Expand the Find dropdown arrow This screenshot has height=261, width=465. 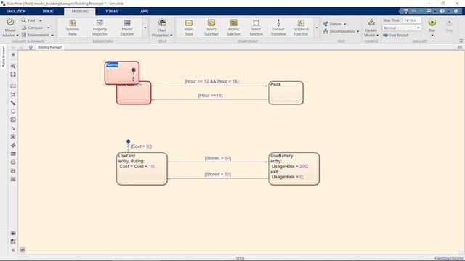tap(41, 20)
